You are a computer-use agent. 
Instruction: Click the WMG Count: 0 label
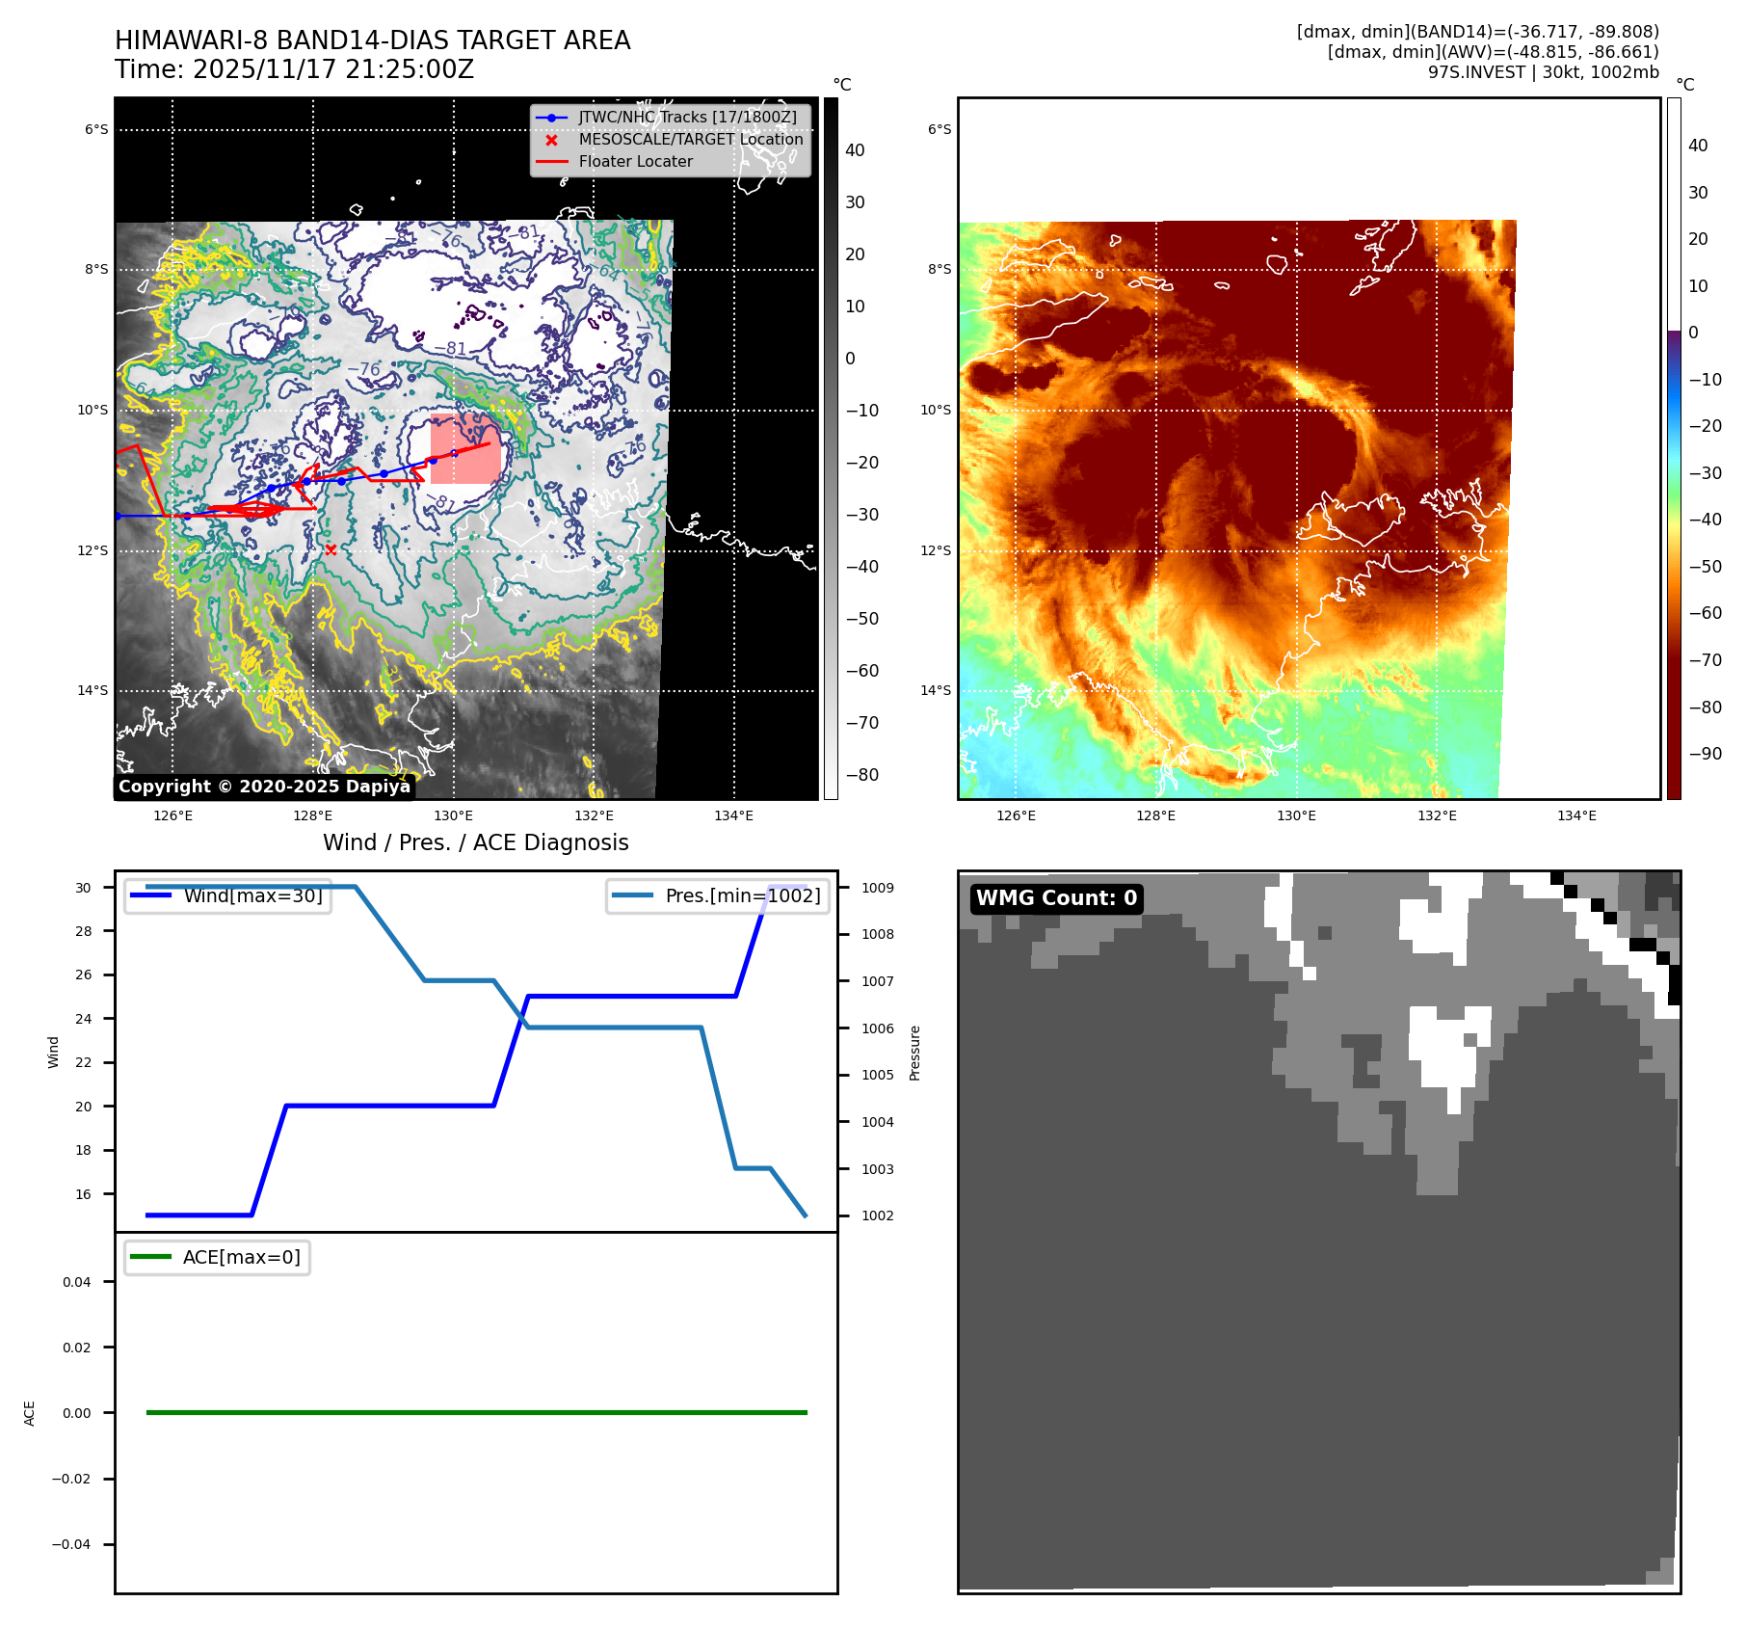point(1056,898)
